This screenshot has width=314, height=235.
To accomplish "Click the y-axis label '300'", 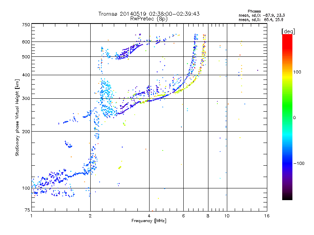I will point(26,99).
